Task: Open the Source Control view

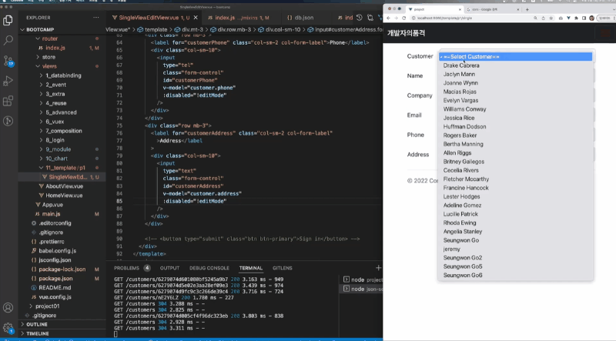Action: [x=9, y=60]
